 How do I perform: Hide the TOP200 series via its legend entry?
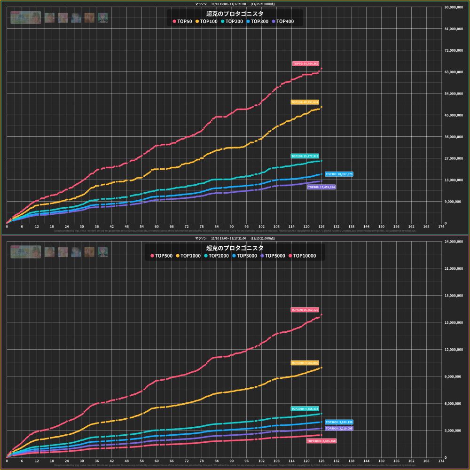[232, 21]
